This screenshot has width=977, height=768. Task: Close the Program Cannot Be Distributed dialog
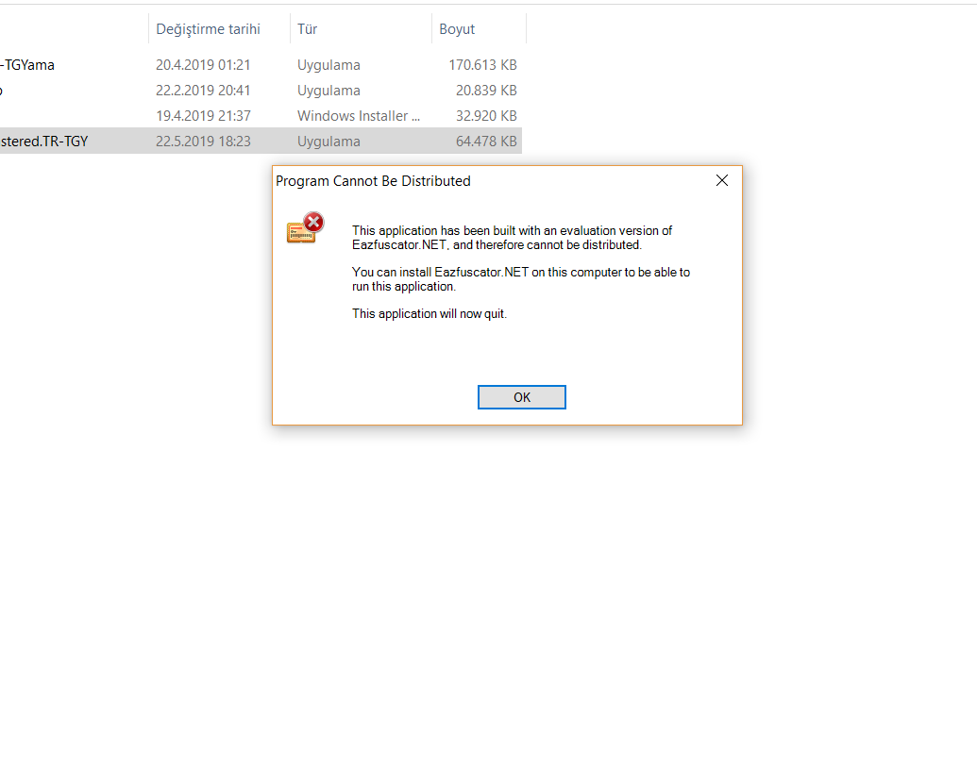(722, 180)
